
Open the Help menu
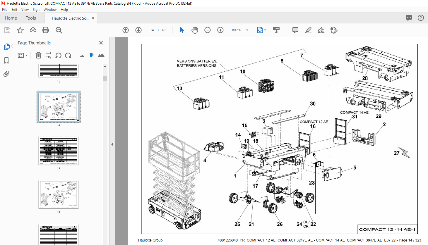64,10
